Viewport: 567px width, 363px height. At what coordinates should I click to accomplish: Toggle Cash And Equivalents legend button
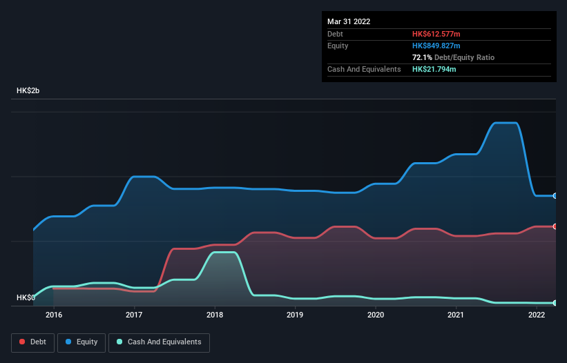click(x=159, y=342)
